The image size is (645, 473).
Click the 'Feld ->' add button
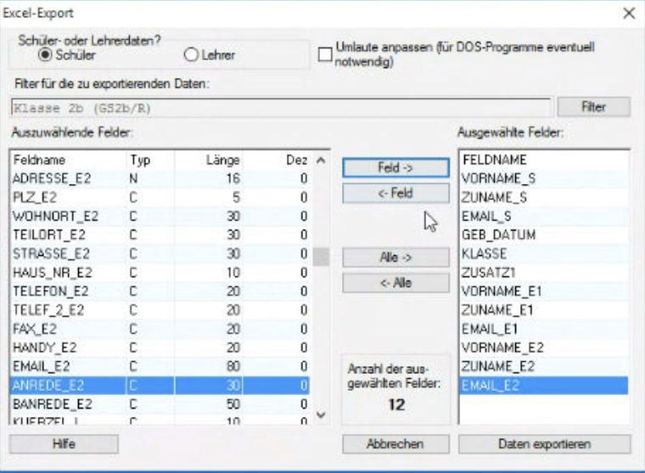pos(395,168)
